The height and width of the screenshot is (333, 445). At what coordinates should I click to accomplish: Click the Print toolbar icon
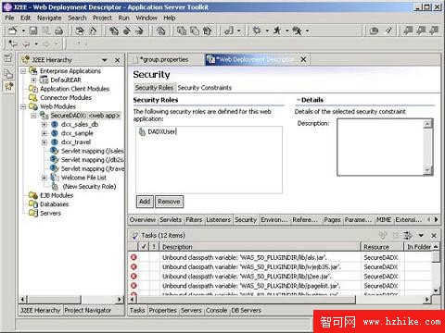[58, 31]
